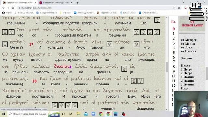Click the Greek word δικαίους
This screenshot has height=117, width=208.
coord(63,66)
